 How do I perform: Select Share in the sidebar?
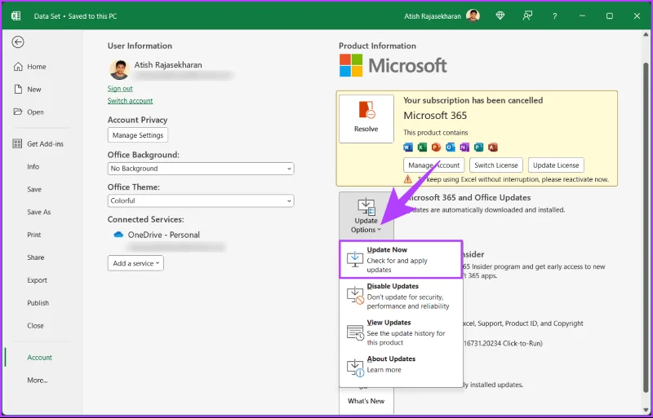coord(35,257)
